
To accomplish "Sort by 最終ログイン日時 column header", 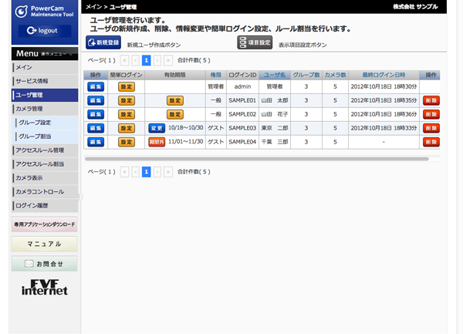I will pyautogui.click(x=384, y=75).
